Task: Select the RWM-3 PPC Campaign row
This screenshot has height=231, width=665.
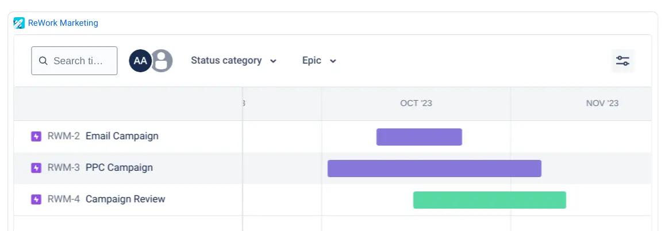Action: point(119,168)
